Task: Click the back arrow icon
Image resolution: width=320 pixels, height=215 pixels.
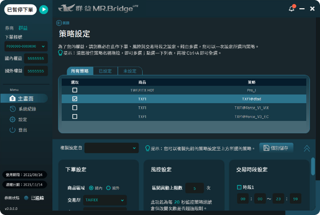Action: pos(59,23)
